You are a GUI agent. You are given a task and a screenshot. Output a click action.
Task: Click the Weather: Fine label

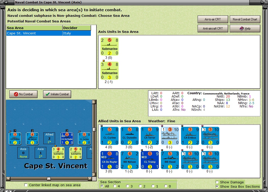pyautogui.click(x=161, y=121)
